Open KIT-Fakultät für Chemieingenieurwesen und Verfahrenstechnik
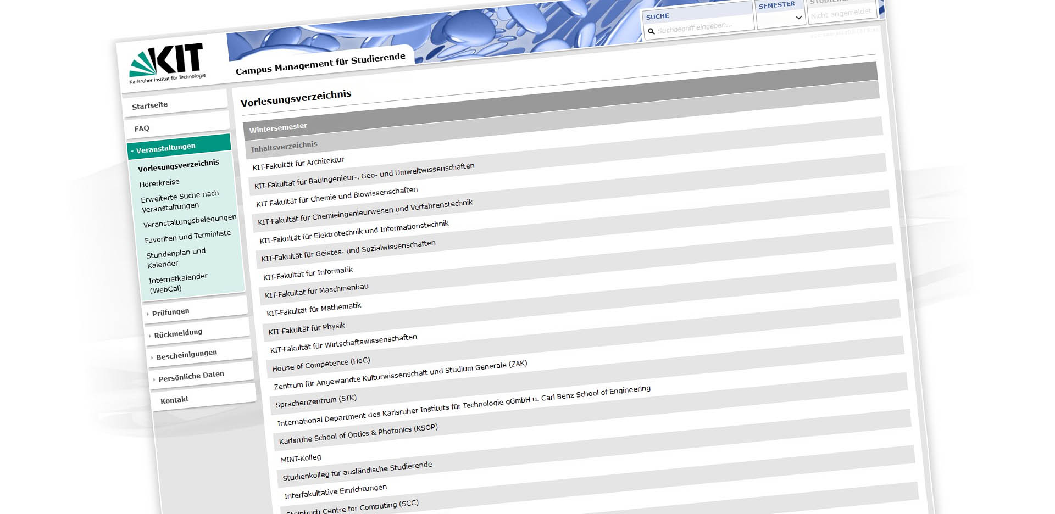The width and height of the screenshot is (1055, 514). point(365,213)
